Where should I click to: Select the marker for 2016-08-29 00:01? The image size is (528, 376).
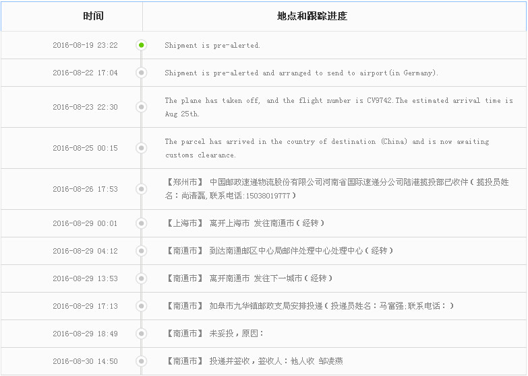pyautogui.click(x=142, y=223)
